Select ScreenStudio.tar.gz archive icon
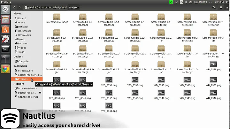The height and width of the screenshot is (129, 230). tap(57, 17)
